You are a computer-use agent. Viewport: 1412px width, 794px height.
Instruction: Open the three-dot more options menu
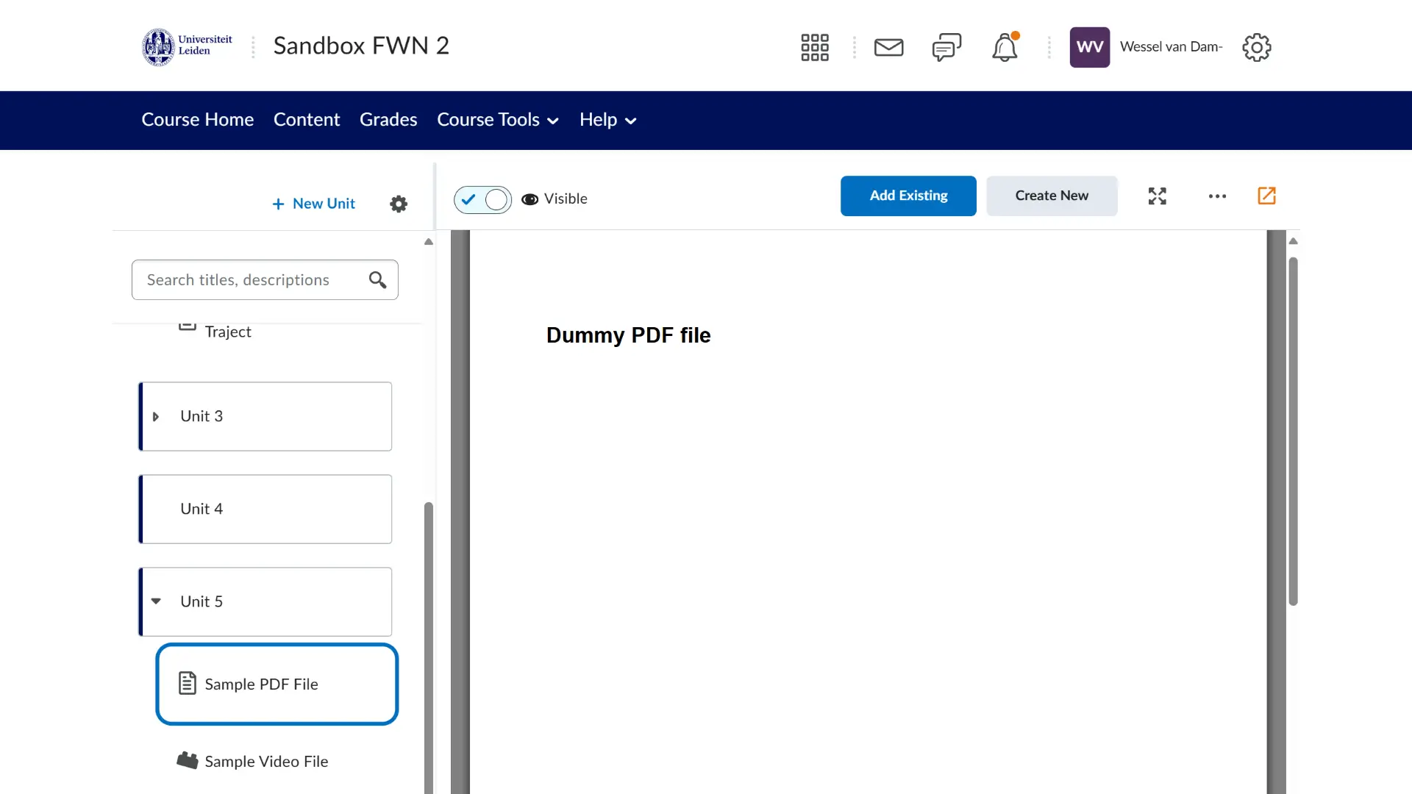[1217, 196]
